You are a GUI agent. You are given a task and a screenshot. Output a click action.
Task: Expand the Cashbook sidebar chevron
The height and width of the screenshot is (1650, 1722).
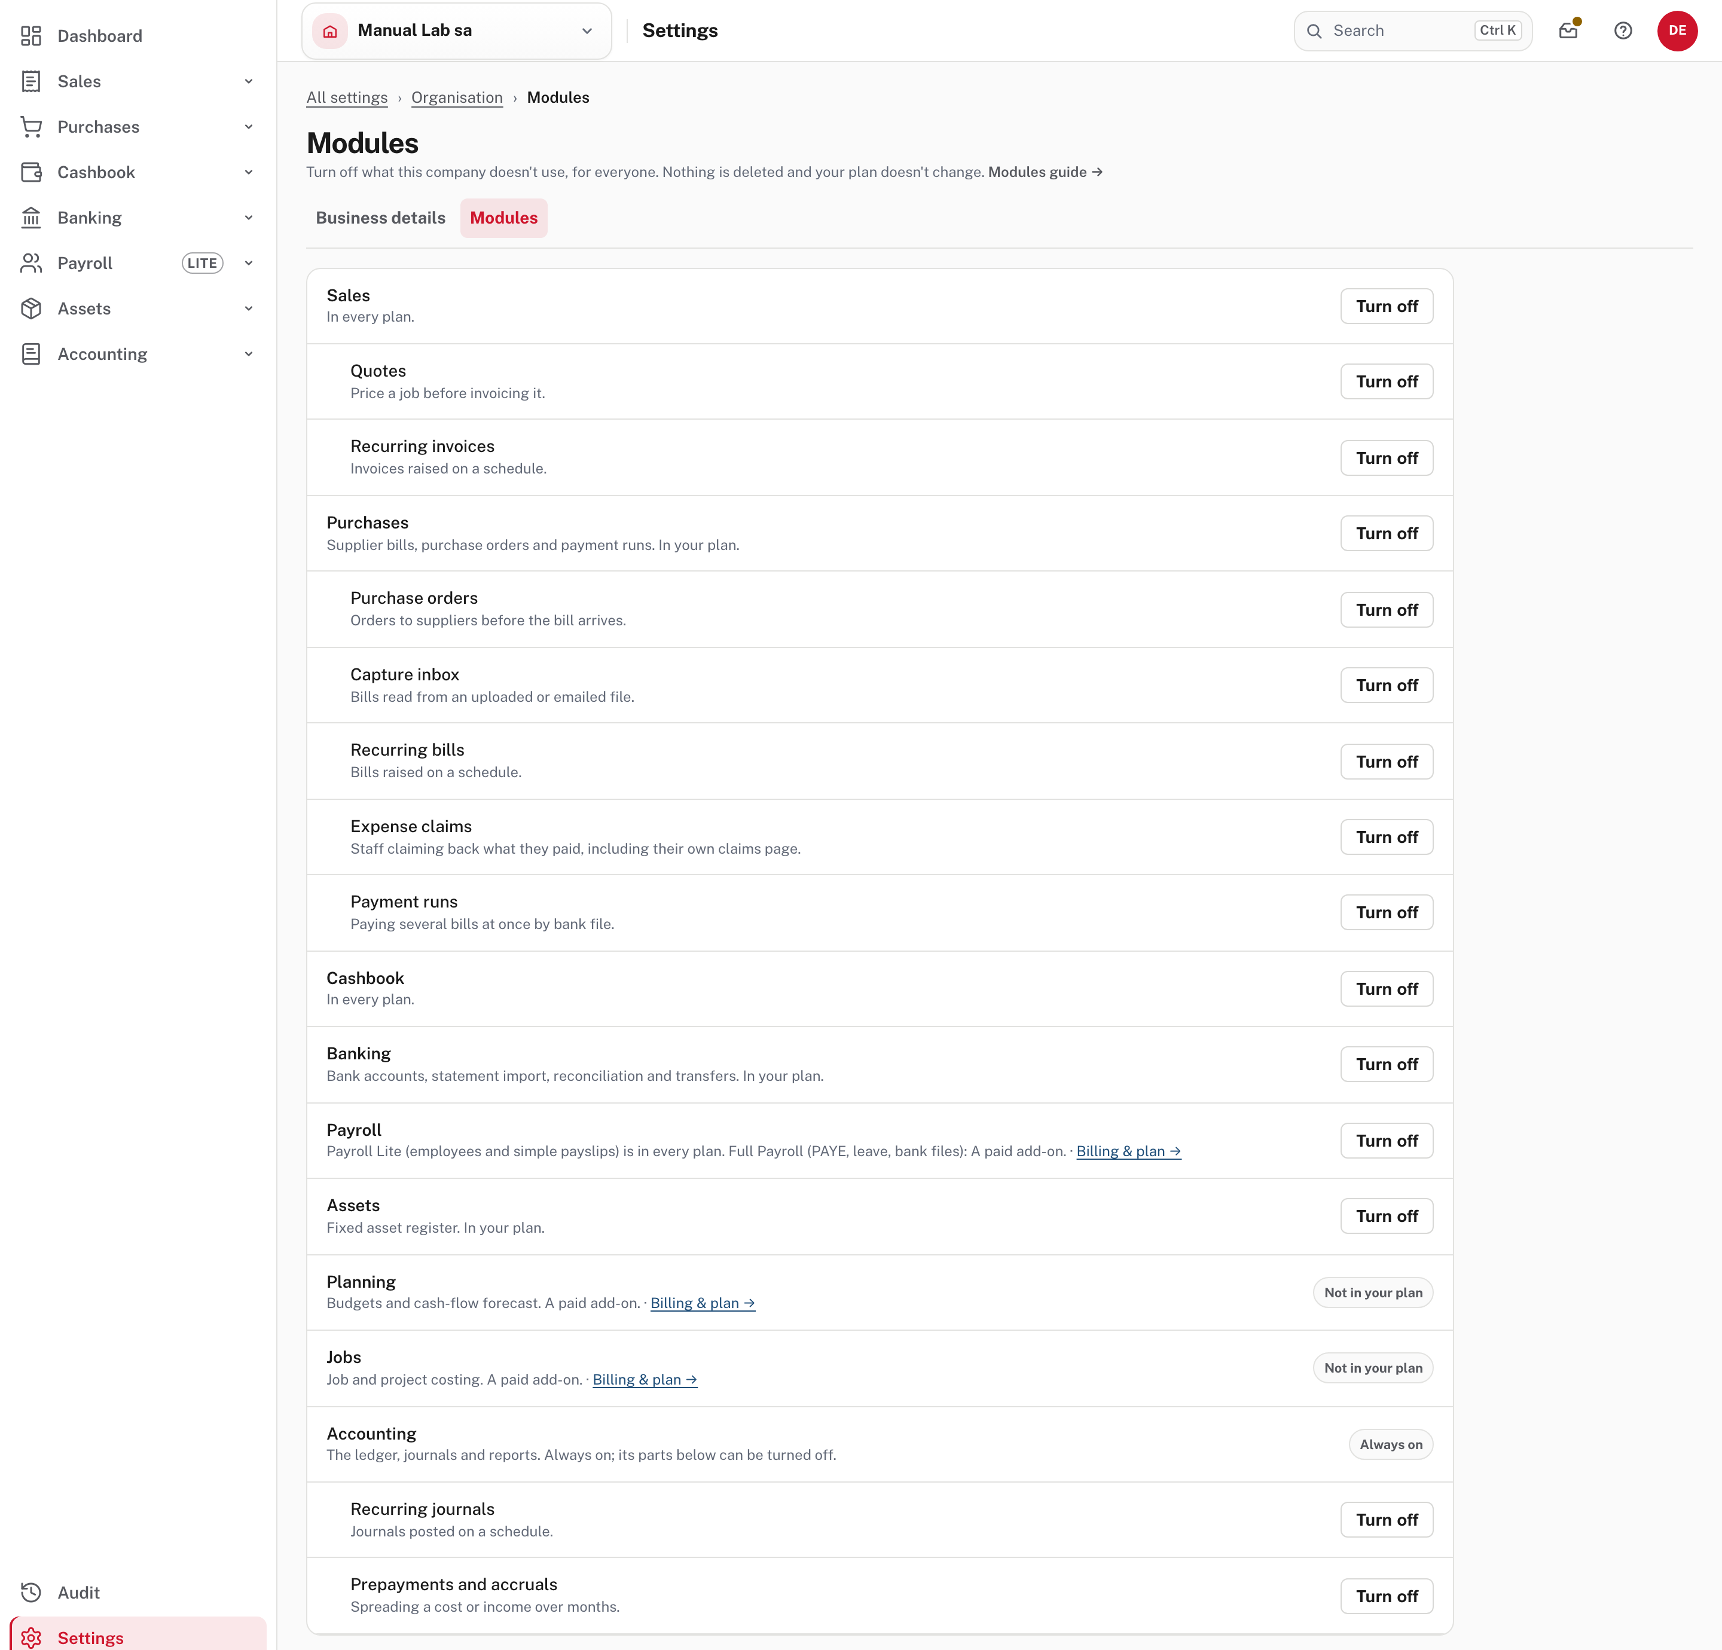pyautogui.click(x=249, y=172)
